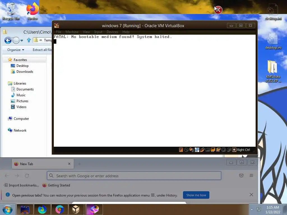The width and height of the screenshot is (287, 215).
Task: Click the CPU indicator in VirtualBox status bar
Action: pos(223,150)
